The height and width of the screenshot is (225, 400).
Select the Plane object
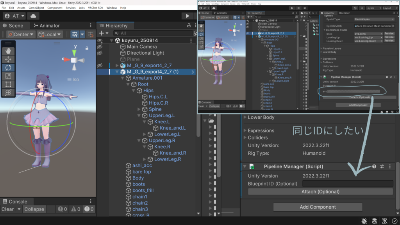tap(133, 59)
